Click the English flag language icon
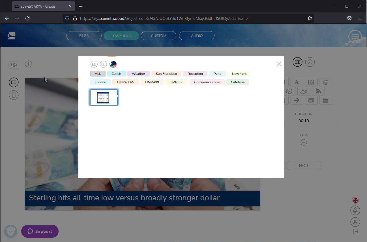The image size is (367, 242). [355, 200]
